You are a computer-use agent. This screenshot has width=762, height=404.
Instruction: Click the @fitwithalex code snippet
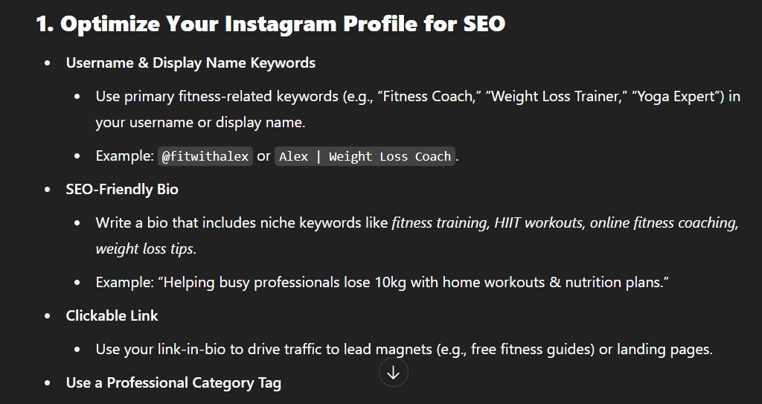pyautogui.click(x=205, y=156)
